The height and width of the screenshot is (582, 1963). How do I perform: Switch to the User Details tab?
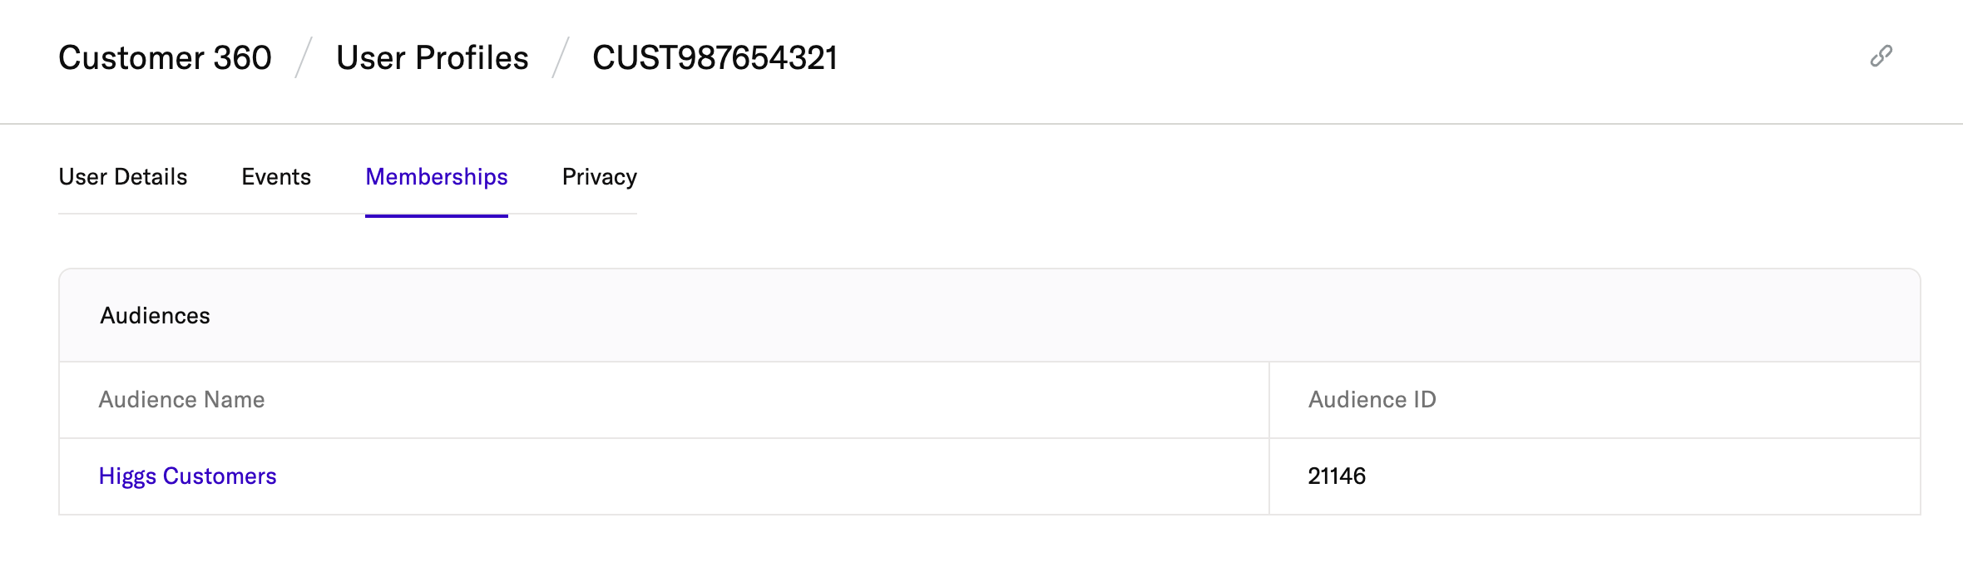pos(123,177)
